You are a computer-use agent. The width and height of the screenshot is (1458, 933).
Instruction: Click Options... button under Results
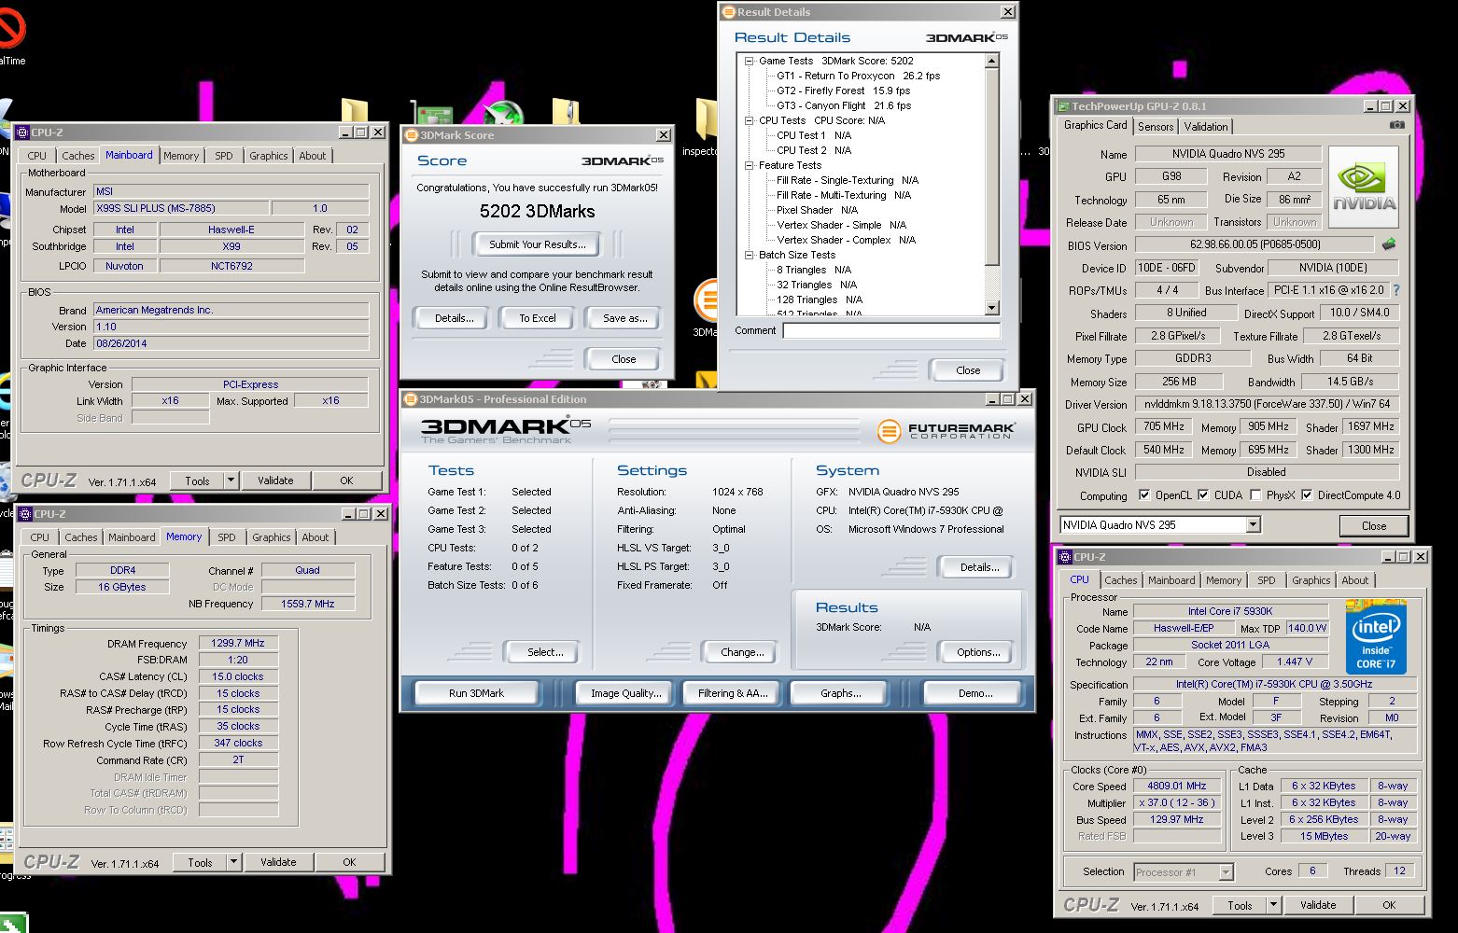coord(978,652)
